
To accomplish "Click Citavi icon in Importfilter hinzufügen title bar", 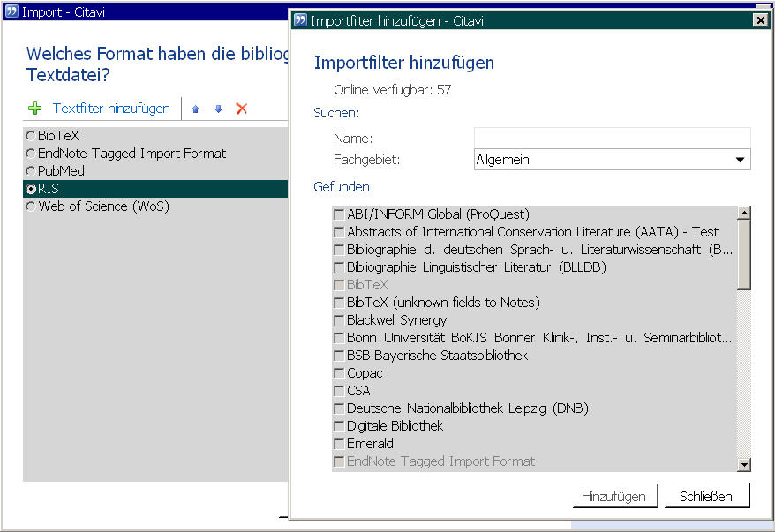I will pyautogui.click(x=300, y=20).
